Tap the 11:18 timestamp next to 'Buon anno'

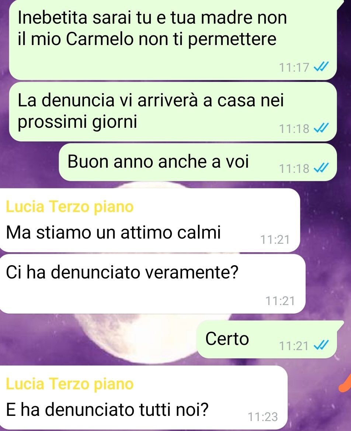point(294,168)
